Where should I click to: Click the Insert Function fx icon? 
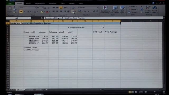click(x=42, y=18)
